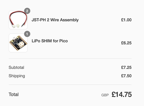The width and height of the screenshot is (144, 106).
Task: Click the quantity badge showing 2
Action: point(27,11)
